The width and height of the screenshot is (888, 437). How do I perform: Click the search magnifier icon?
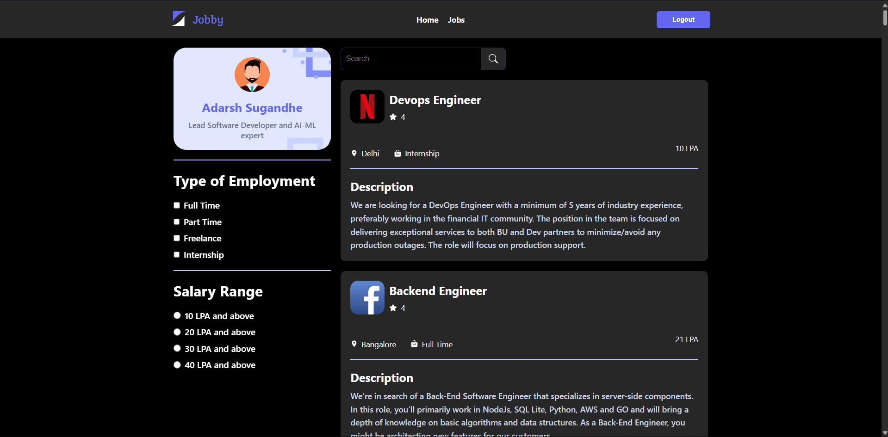(x=492, y=59)
